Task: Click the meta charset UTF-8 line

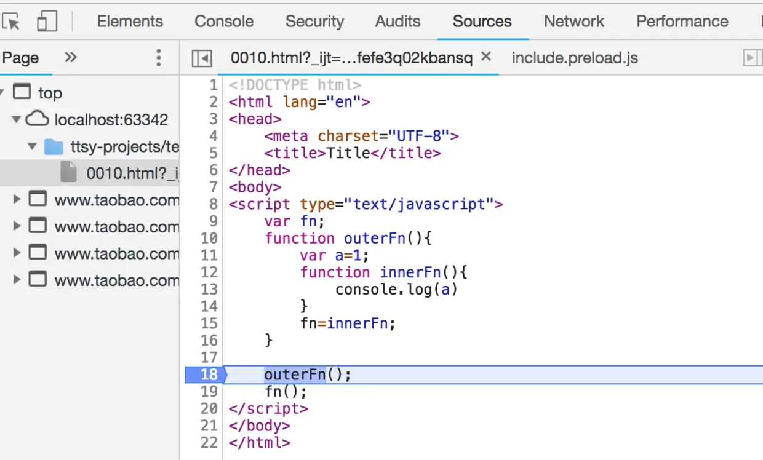Action: pyautogui.click(x=362, y=136)
